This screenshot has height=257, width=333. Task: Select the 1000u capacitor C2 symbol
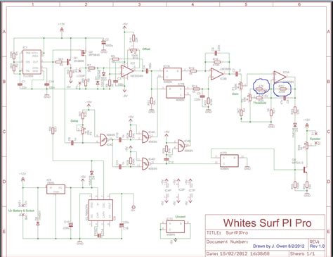point(103,43)
